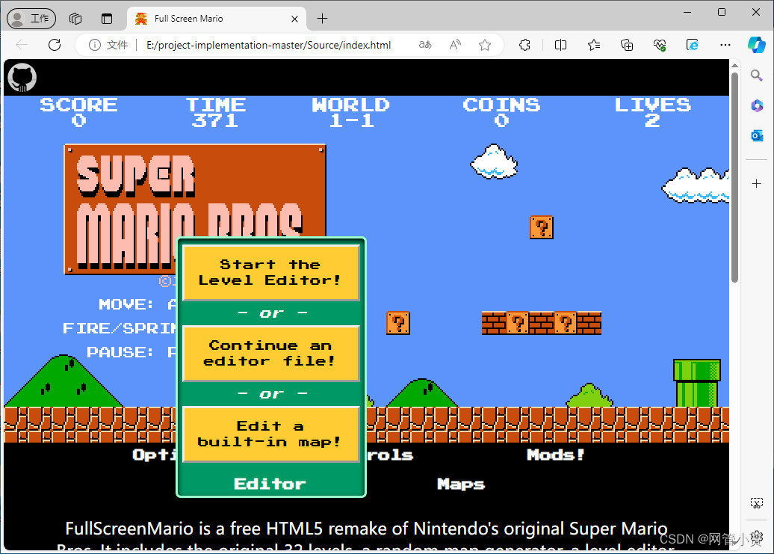The image size is (774, 554).
Task: Open the Copilot sidebar icon
Action: (x=756, y=45)
